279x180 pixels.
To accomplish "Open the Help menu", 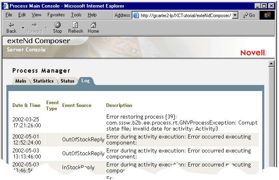I will coord(92,15).
